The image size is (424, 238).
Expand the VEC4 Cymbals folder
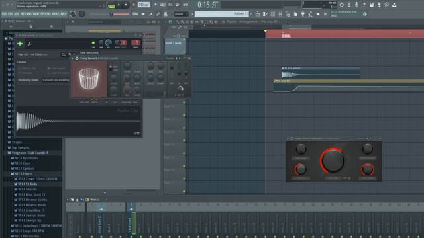25,169
